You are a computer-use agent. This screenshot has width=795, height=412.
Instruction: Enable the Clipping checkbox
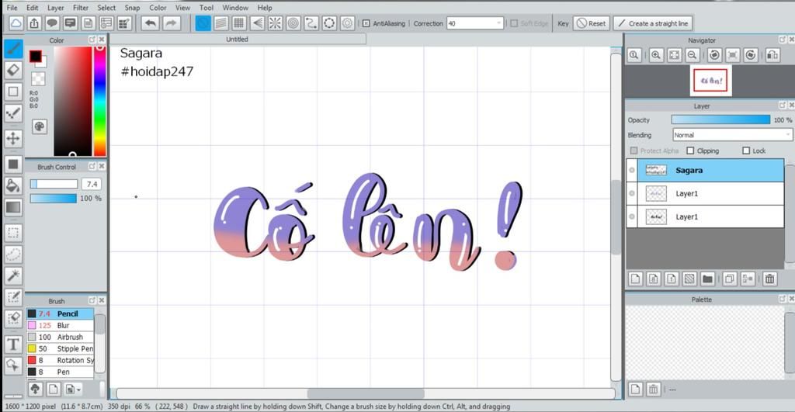[x=690, y=151]
